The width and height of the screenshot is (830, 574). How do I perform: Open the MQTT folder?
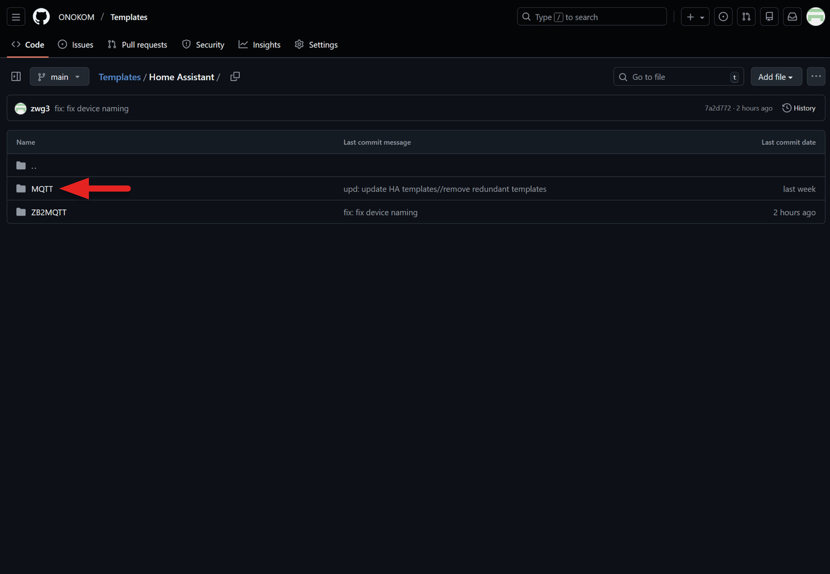tap(42, 189)
